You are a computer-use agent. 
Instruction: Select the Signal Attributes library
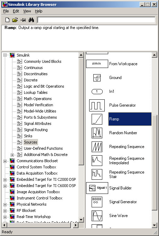coord(38,124)
